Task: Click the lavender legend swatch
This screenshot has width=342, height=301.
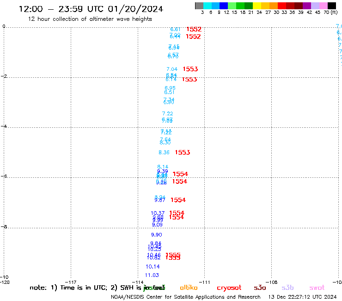Action: click(315, 6)
